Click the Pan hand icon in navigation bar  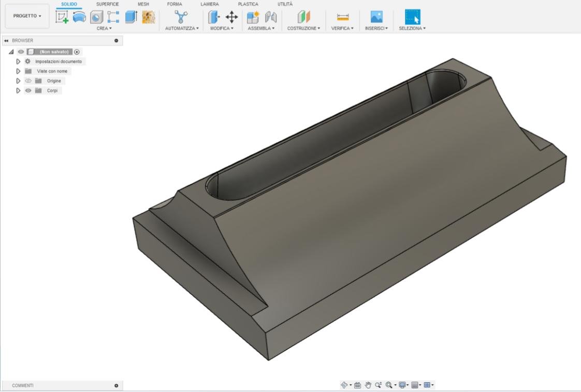368,385
